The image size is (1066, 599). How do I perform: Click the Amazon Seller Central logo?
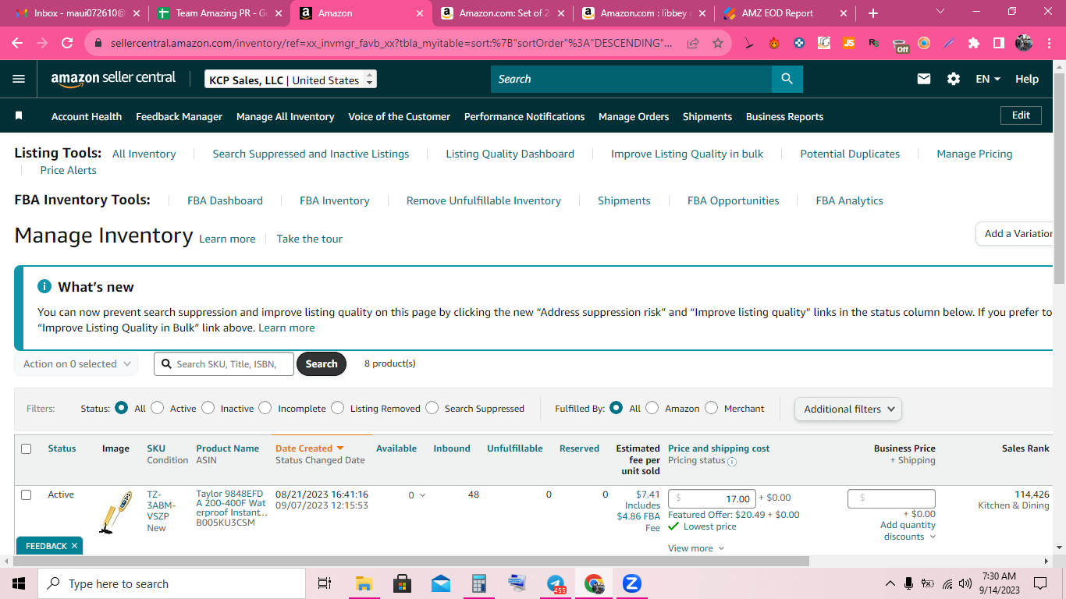113,79
